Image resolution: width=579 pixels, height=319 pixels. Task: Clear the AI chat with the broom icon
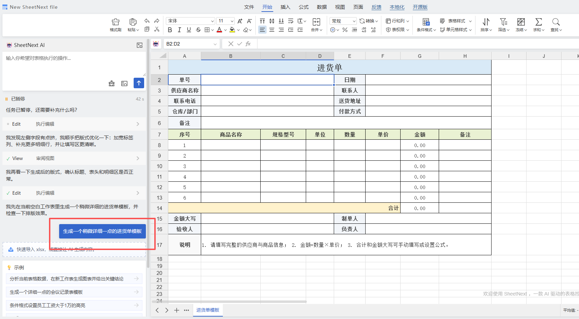pos(112,83)
